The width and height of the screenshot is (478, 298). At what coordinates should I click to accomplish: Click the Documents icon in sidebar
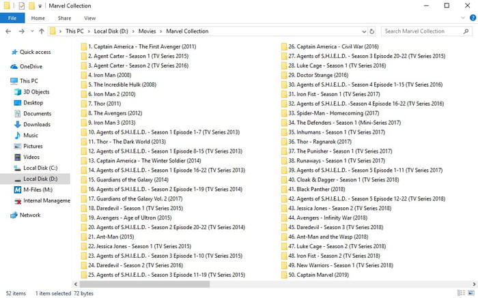pos(18,113)
